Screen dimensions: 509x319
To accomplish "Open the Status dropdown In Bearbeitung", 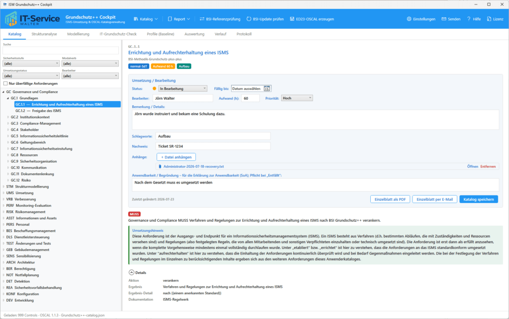I will (183, 88).
